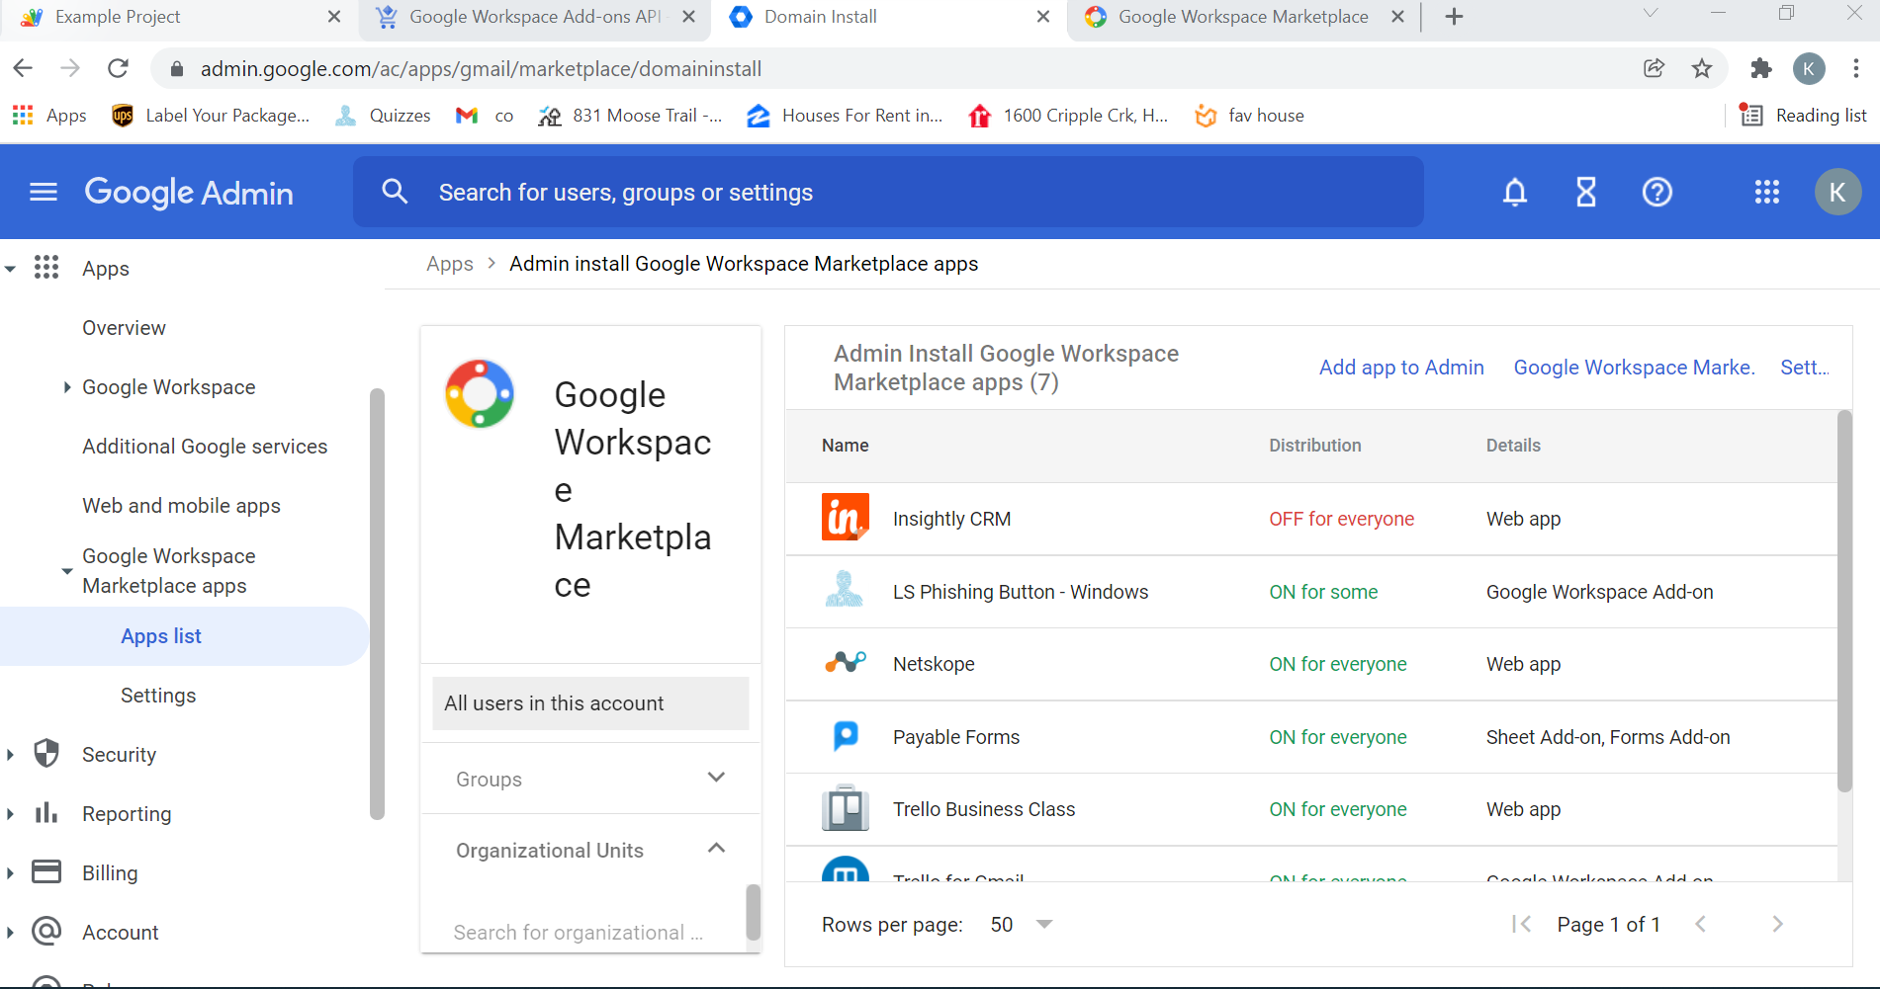1880x989 pixels.
Task: Click the Reporting bar chart icon
Action: (46, 813)
